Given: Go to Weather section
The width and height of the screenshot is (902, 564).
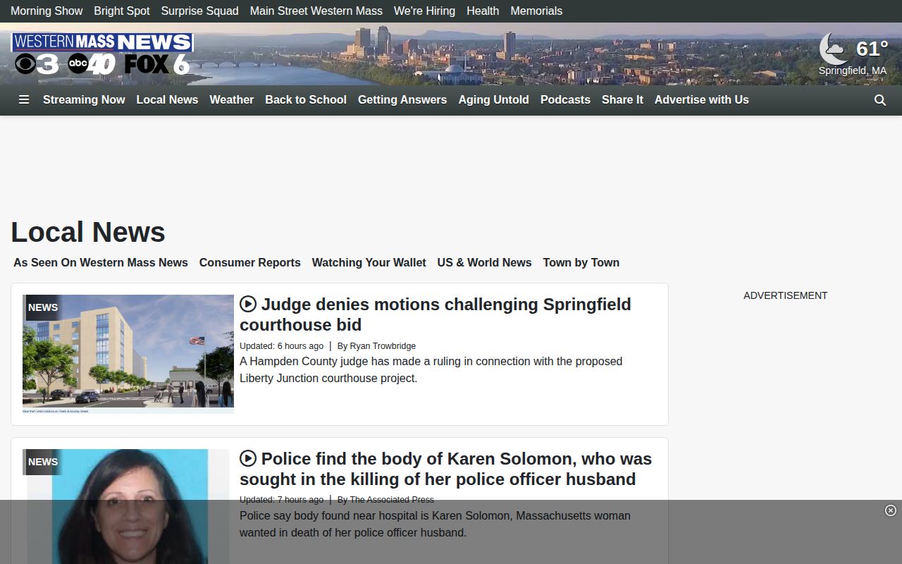Looking at the screenshot, I should pos(231,100).
